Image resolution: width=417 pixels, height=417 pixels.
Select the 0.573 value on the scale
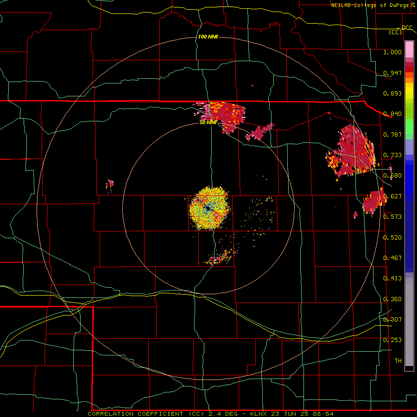392,217
